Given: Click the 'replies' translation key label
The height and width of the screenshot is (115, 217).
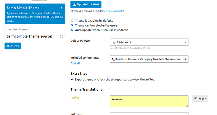Looking at the screenshot, I should (75, 97).
